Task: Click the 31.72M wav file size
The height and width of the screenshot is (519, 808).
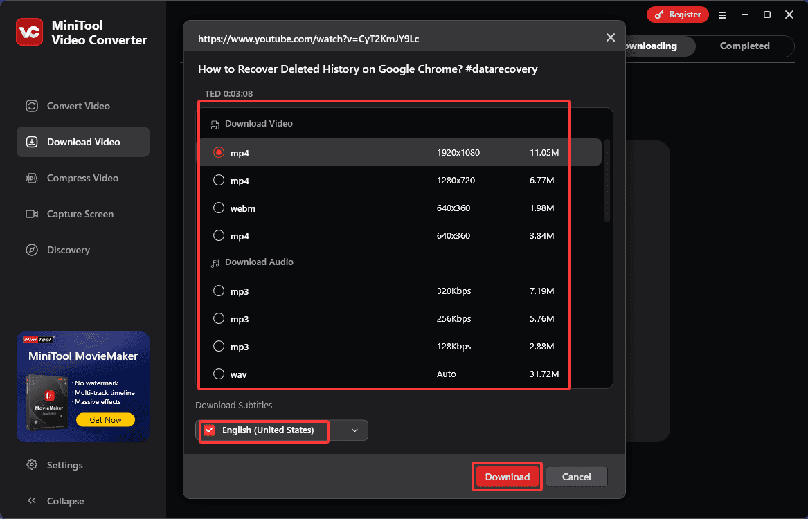Action: click(544, 374)
